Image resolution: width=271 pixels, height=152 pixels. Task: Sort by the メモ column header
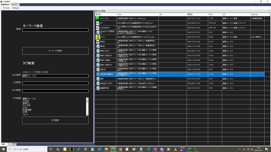click(173, 15)
